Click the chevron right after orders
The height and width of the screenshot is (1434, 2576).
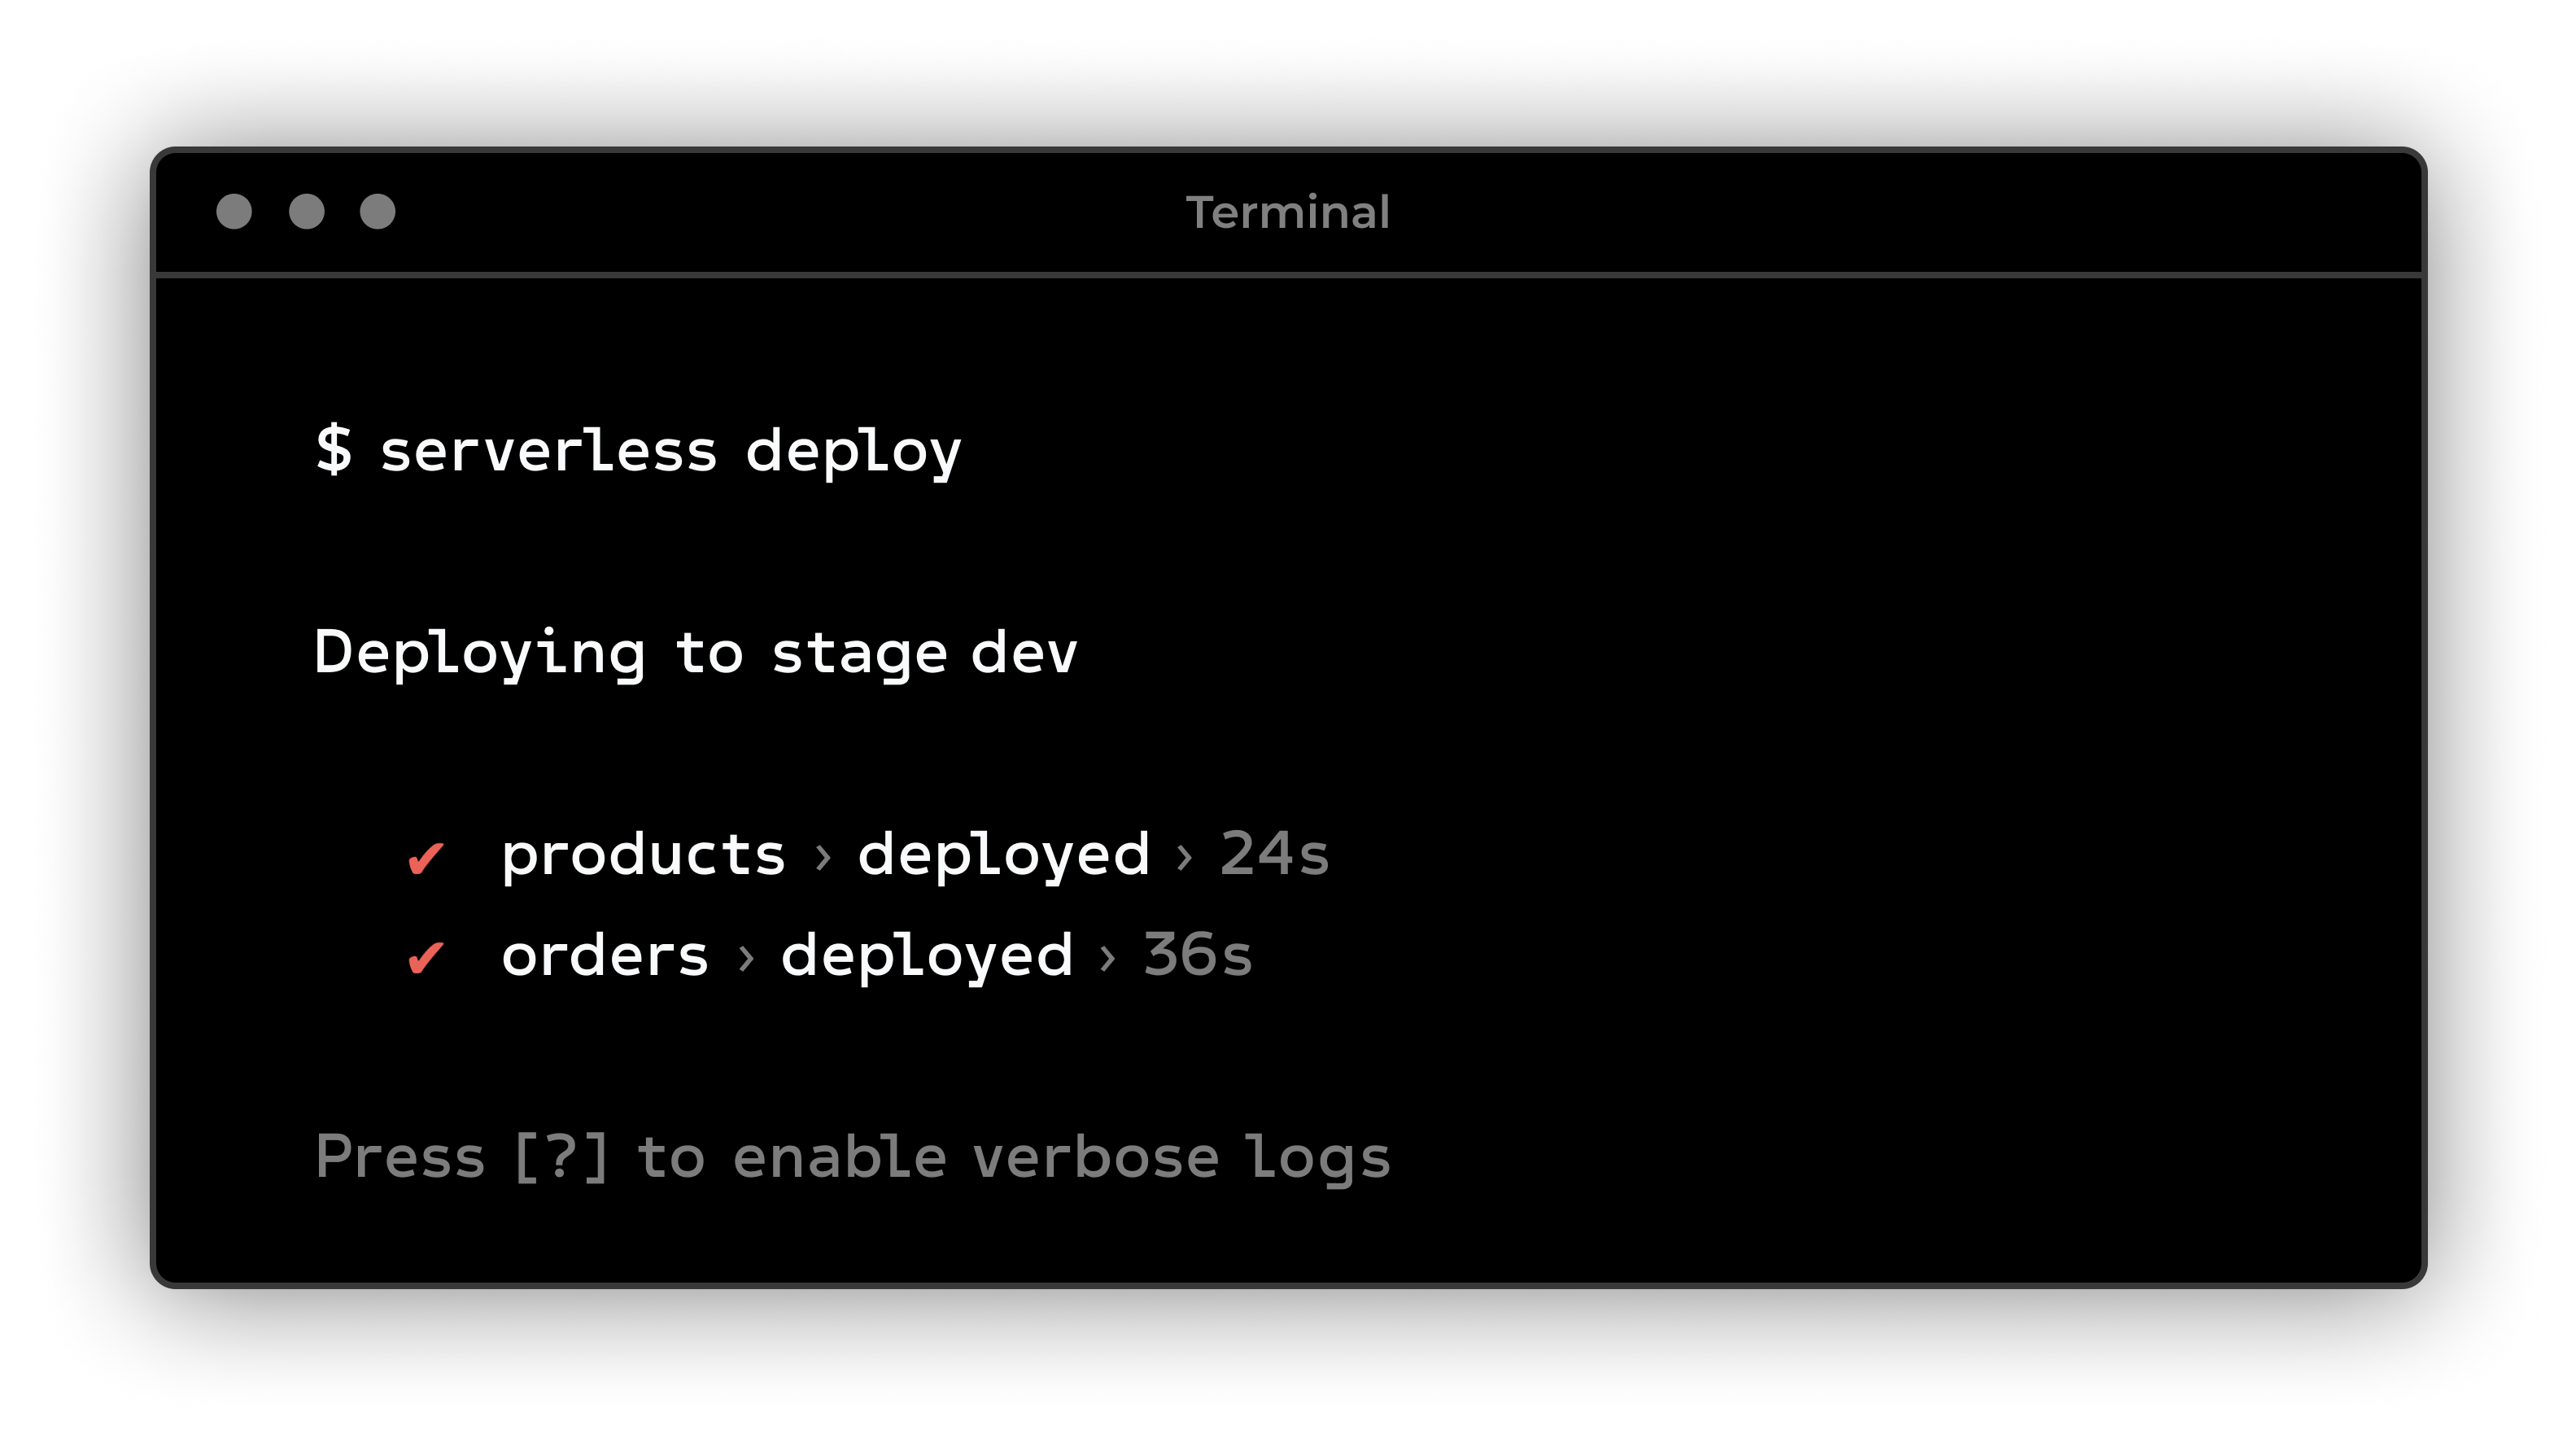746,957
